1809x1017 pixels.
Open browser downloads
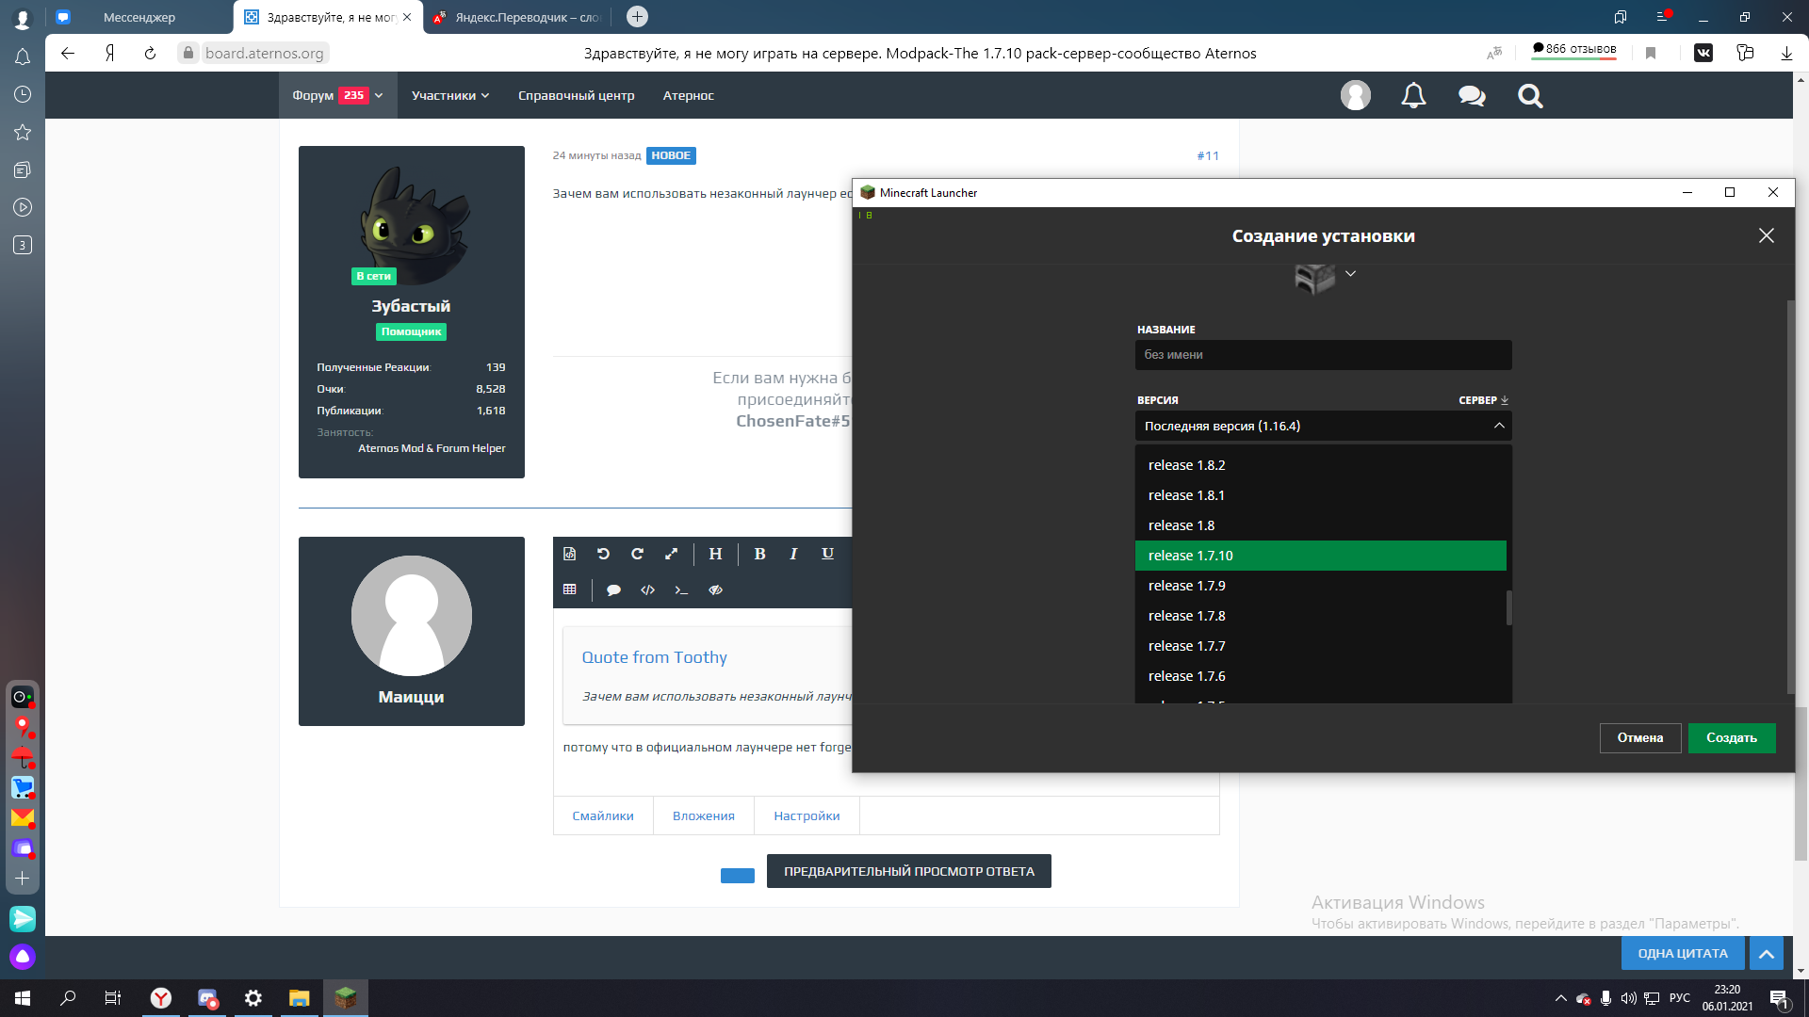pos(1786,53)
